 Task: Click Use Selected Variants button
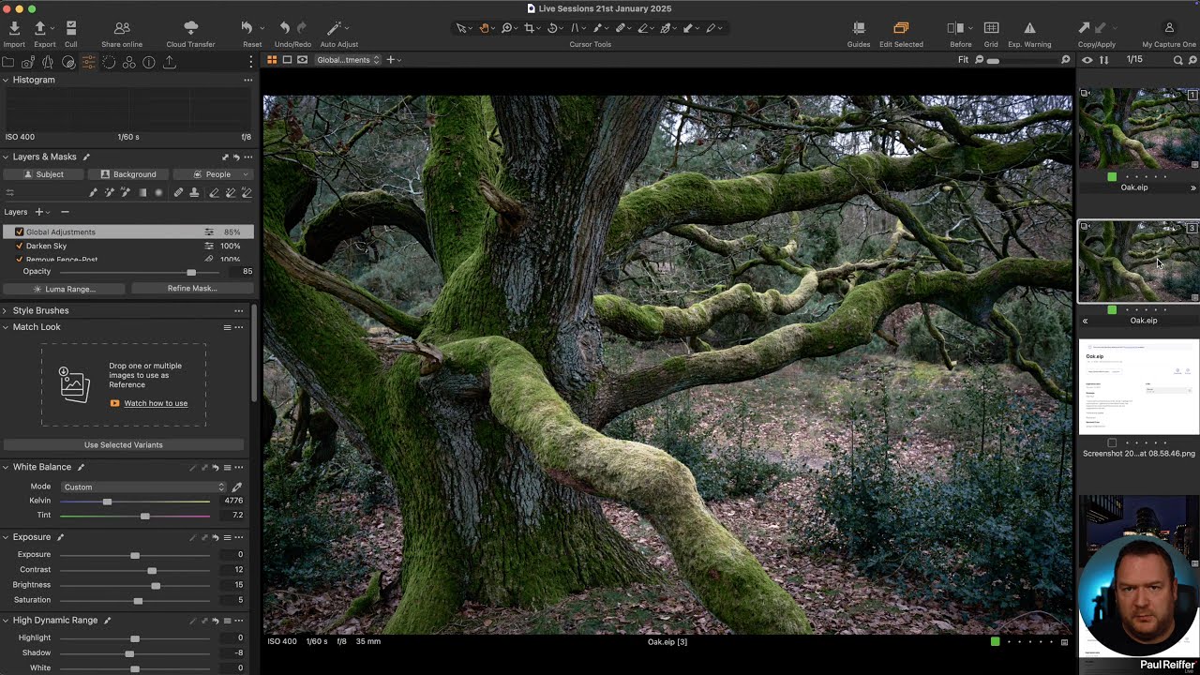[x=124, y=445]
